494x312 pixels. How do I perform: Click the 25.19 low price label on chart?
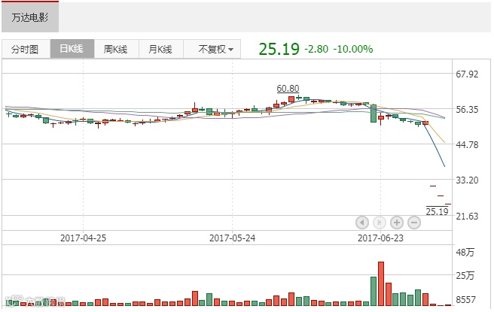point(437,212)
